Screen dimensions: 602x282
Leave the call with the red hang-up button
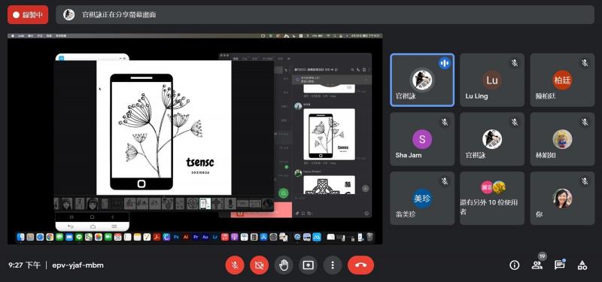point(361,265)
